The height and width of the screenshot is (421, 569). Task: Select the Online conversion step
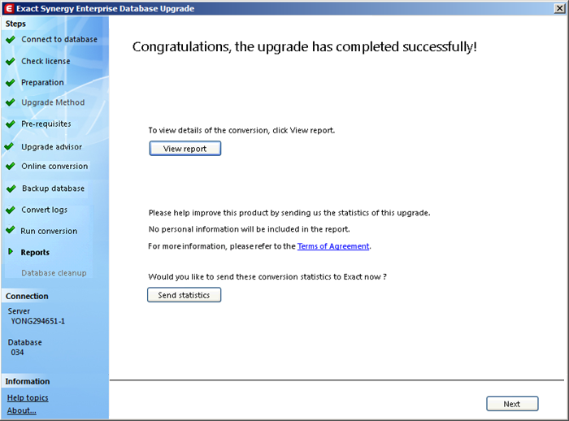coord(54,167)
